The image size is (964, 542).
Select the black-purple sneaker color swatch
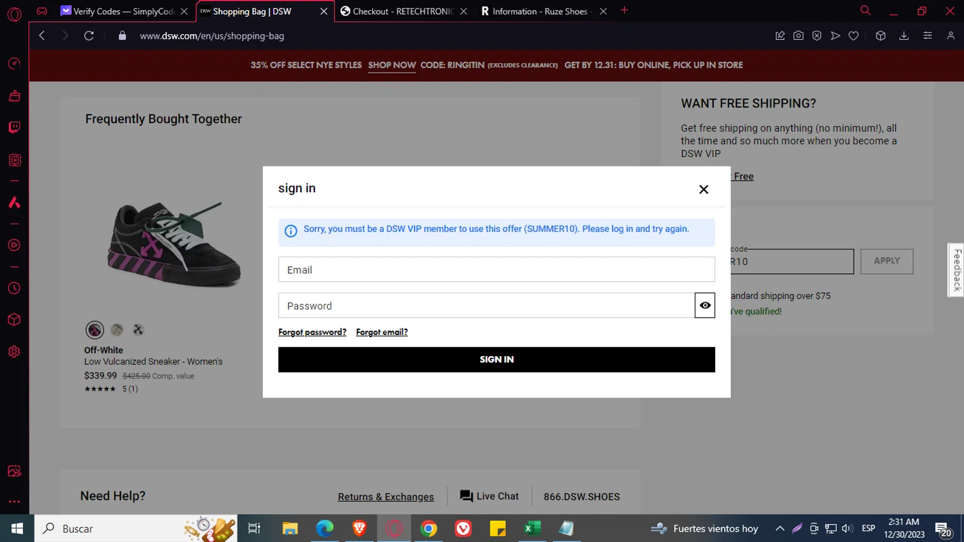(95, 330)
